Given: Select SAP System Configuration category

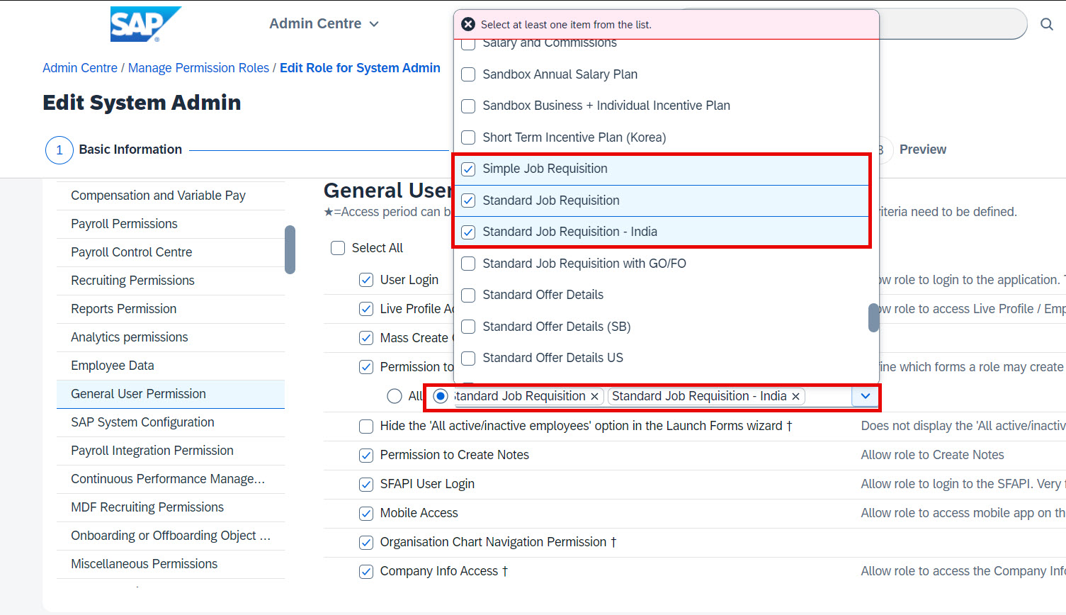Looking at the screenshot, I should (x=171, y=422).
